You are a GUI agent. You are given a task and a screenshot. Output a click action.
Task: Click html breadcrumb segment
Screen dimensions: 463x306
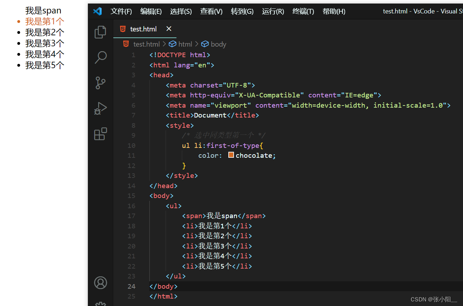[185, 44]
